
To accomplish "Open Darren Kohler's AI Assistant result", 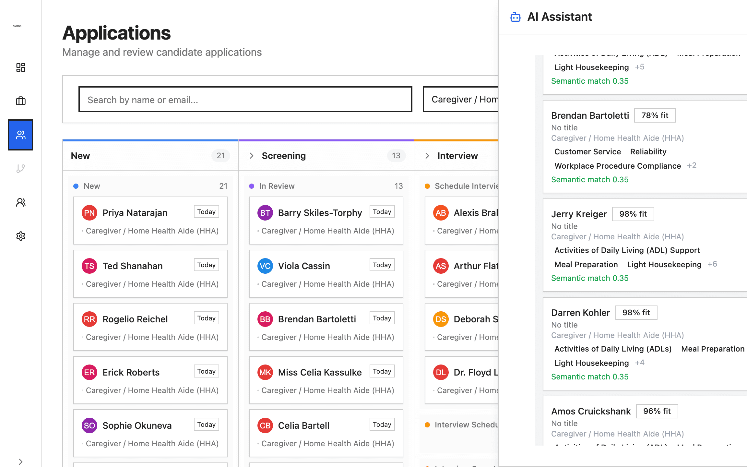I will [x=645, y=344].
